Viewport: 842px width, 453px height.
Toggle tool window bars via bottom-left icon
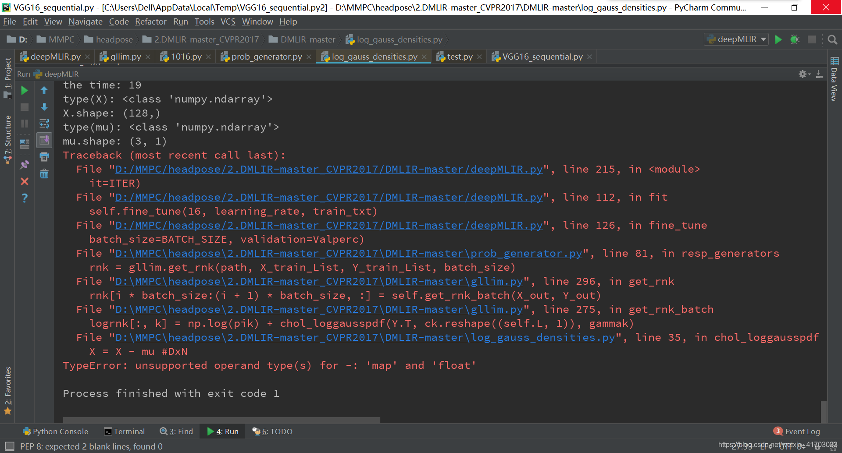point(9,446)
